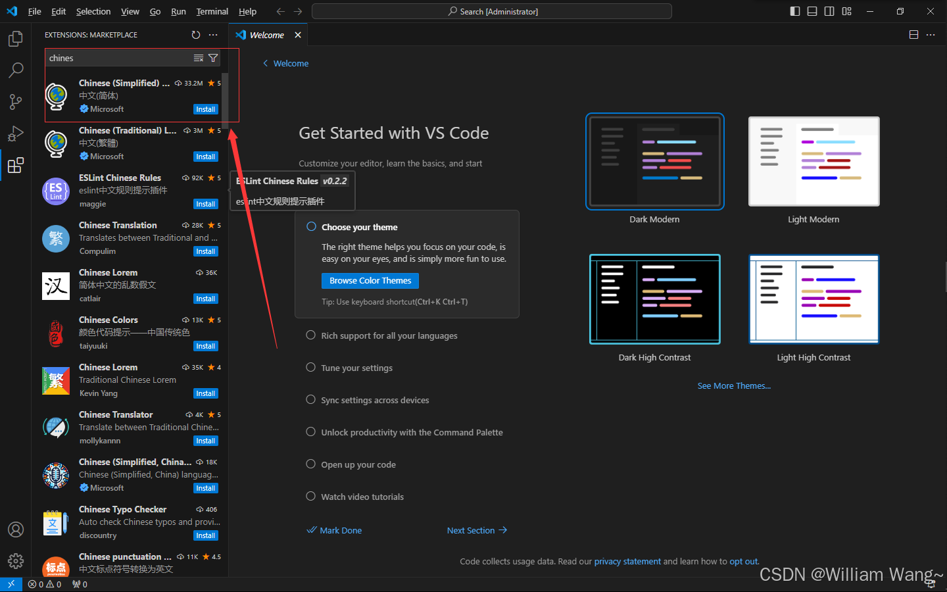Open the Terminal menu
Image resolution: width=947 pixels, height=592 pixels.
212,11
